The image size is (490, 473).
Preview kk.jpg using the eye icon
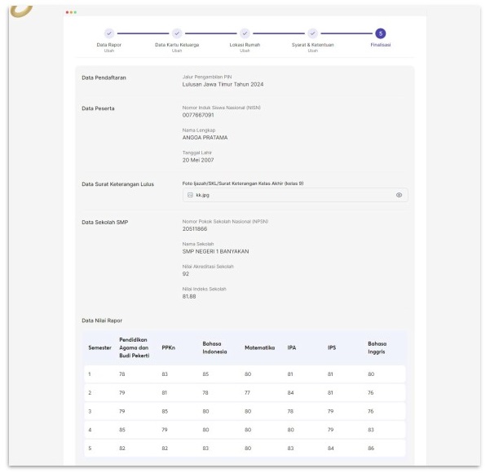399,195
